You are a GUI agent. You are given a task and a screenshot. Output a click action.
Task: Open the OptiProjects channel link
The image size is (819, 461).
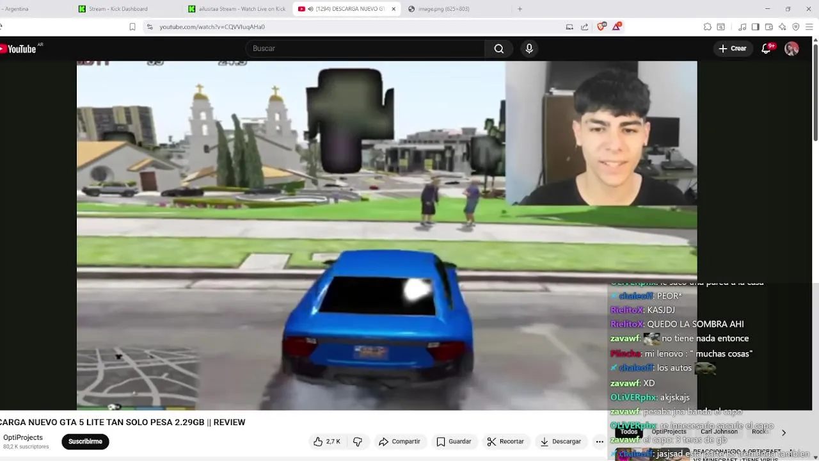(23, 437)
